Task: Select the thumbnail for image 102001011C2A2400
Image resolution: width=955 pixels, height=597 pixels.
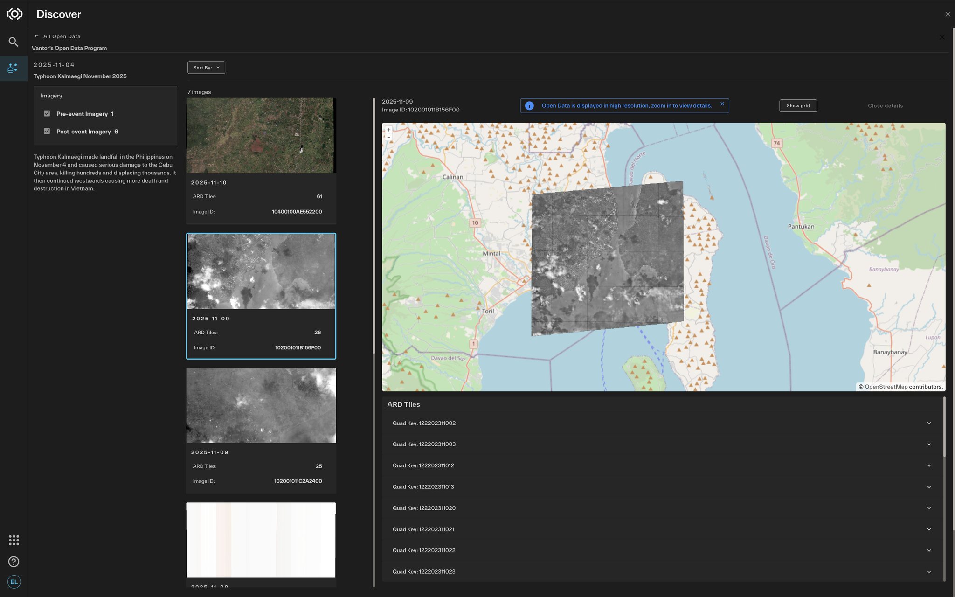Action: click(261, 405)
